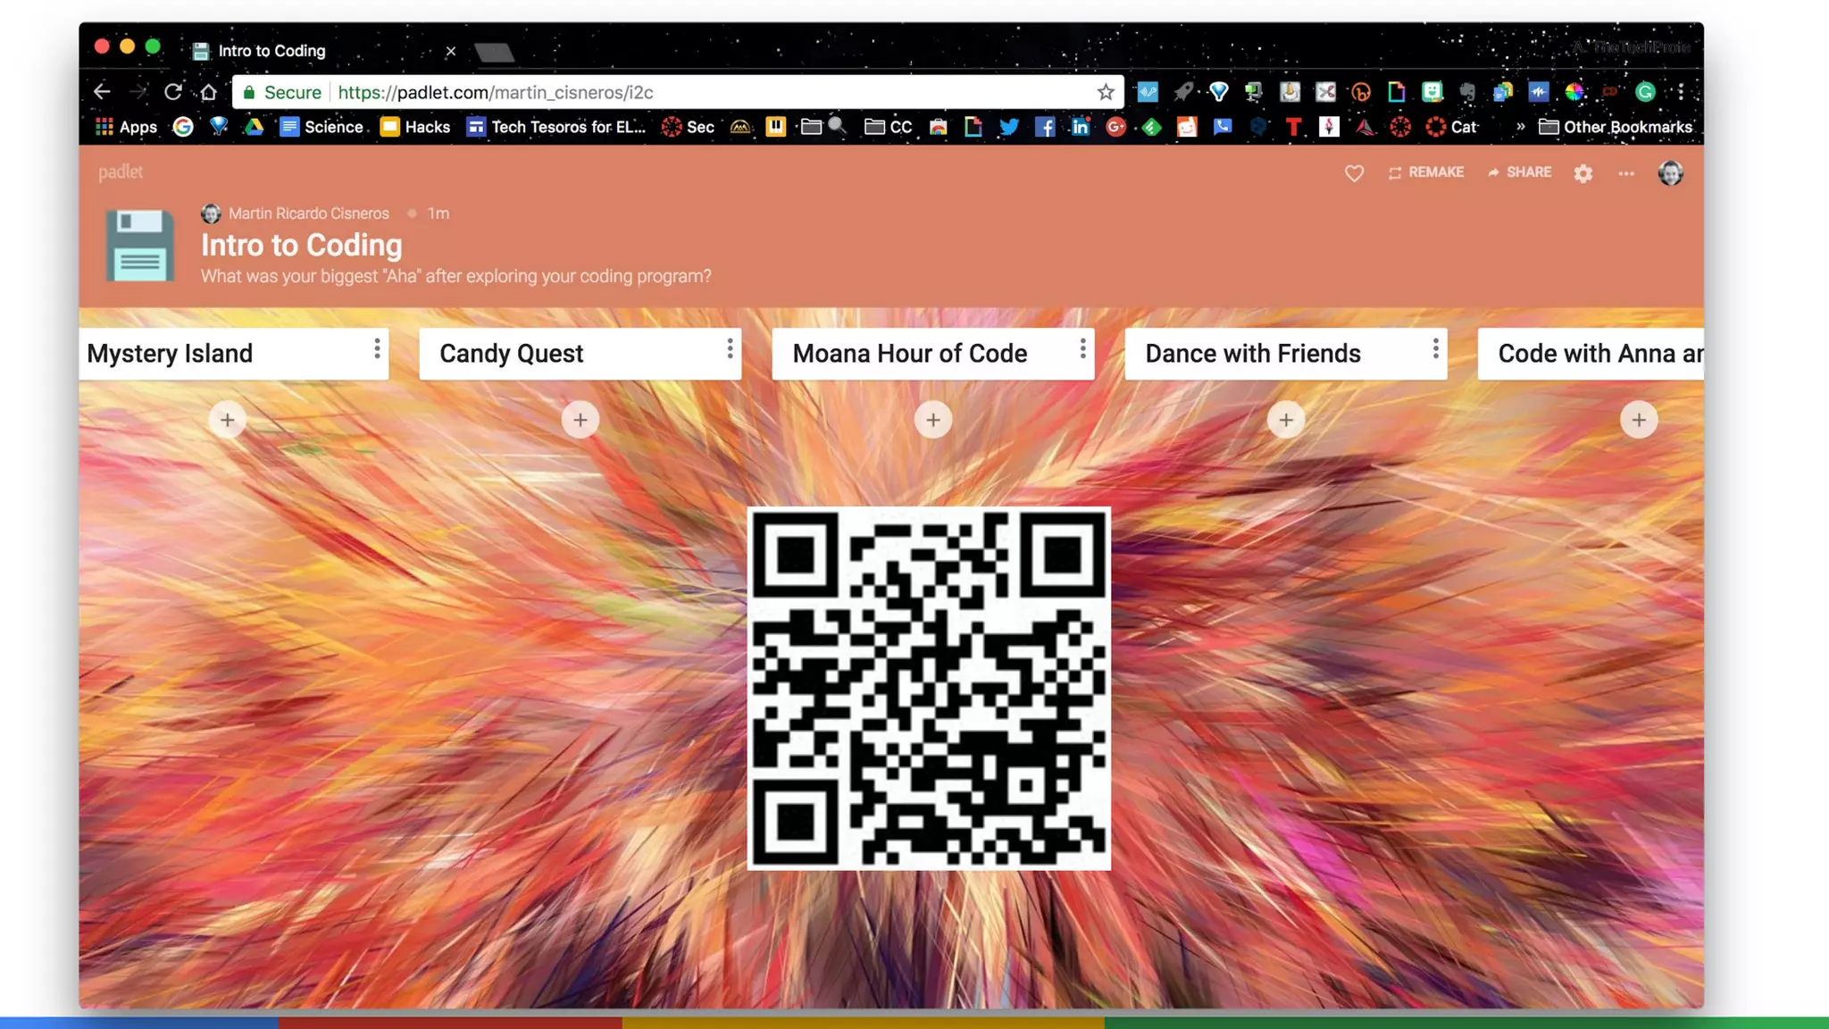Open Mystery Island column options menu
Viewport: 1829px width, 1029px height.
point(377,349)
